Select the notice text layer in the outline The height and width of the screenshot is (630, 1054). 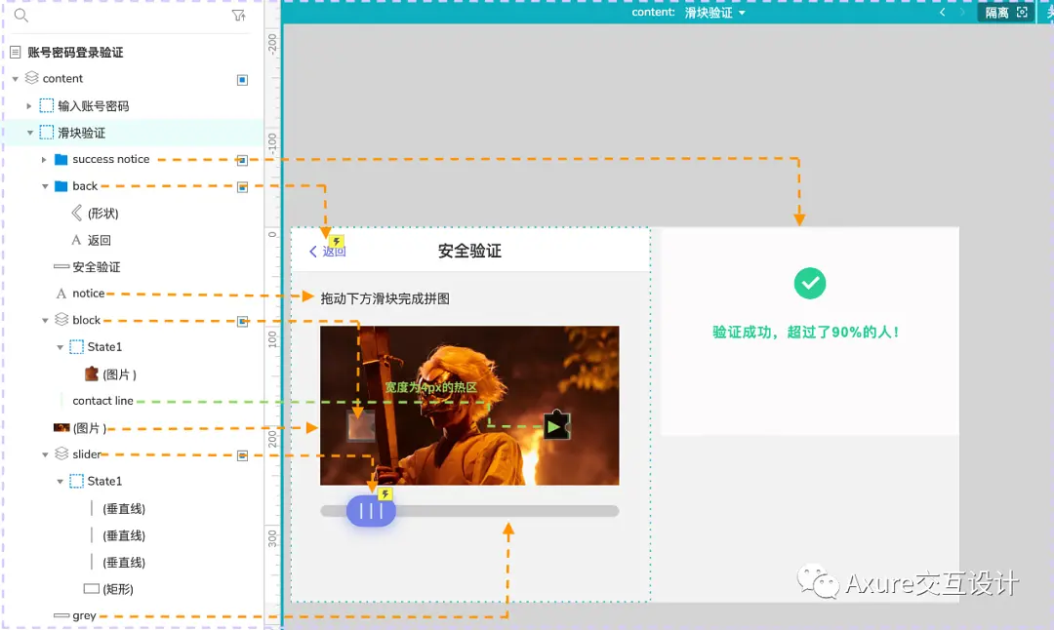coord(93,293)
